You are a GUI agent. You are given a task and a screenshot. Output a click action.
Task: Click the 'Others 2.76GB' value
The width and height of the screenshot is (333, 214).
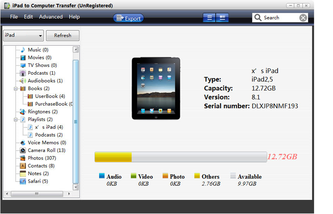211,184
